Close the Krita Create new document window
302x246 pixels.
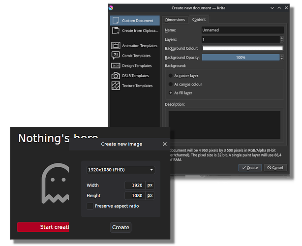pos(286,8)
